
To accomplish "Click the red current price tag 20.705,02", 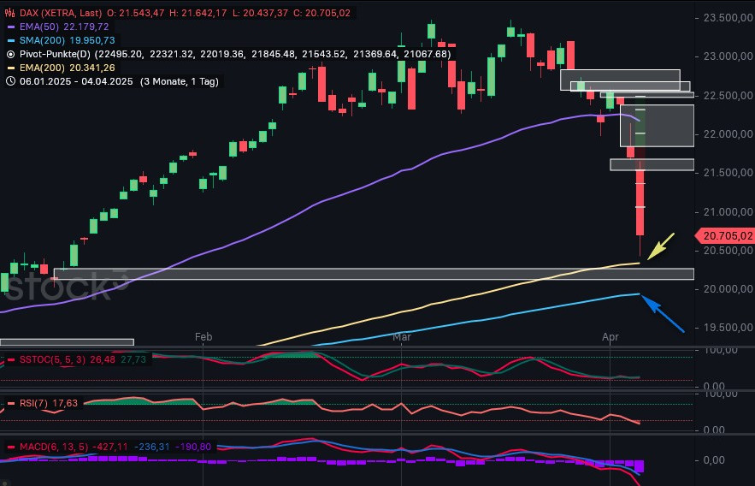I will click(726, 235).
